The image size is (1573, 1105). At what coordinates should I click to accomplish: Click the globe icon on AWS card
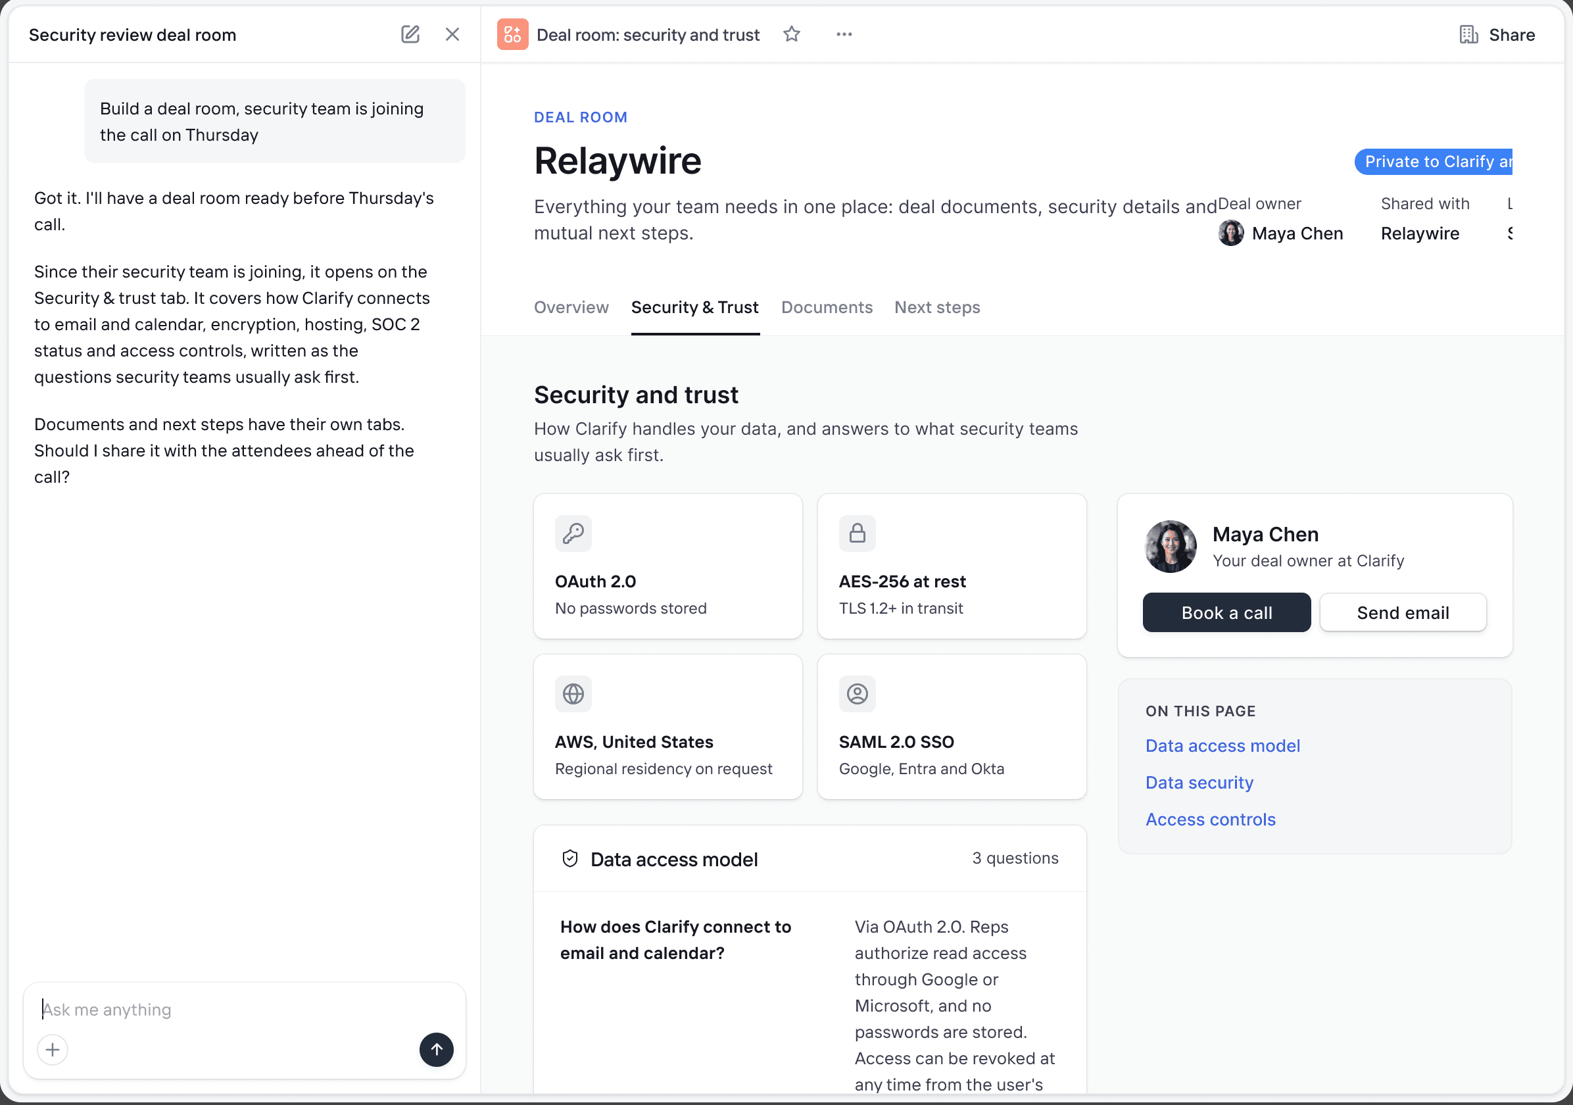coord(573,694)
